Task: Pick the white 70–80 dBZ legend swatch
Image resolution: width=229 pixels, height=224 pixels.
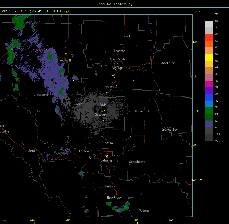Action: click(x=209, y=24)
